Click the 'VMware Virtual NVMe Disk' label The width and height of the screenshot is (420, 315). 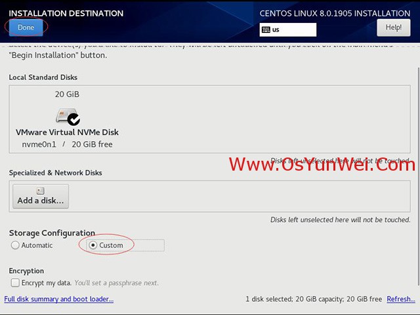tap(67, 132)
